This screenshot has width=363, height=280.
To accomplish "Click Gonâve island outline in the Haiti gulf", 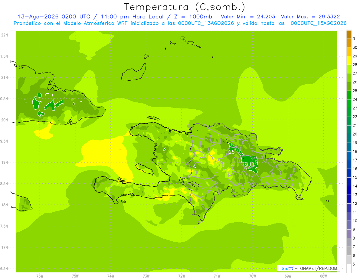I will click(x=145, y=169).
